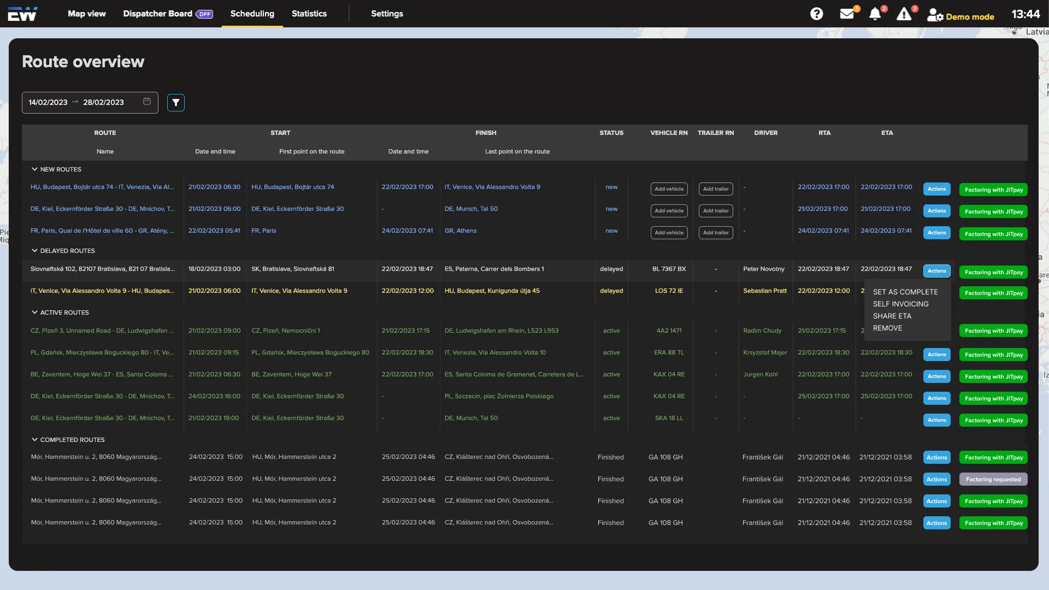Collapse the NEW ROUTES section

(34, 169)
